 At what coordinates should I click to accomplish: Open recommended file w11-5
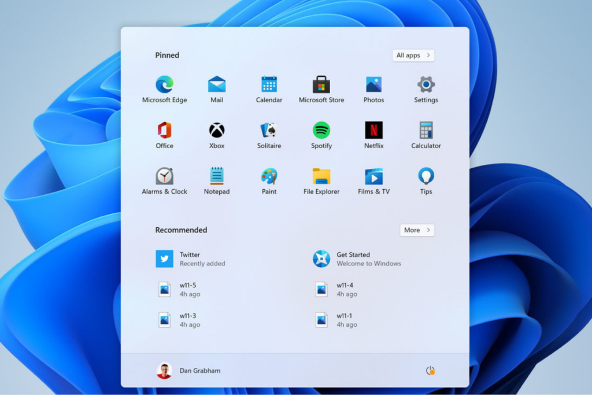[x=179, y=290]
